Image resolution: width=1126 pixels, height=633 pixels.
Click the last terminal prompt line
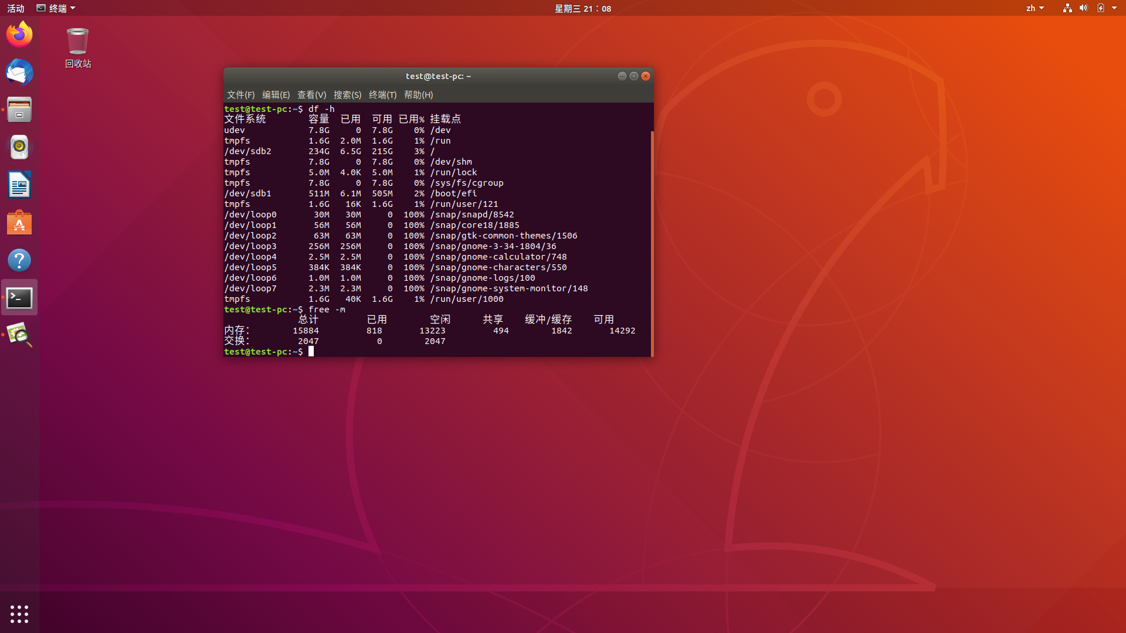tap(269, 352)
